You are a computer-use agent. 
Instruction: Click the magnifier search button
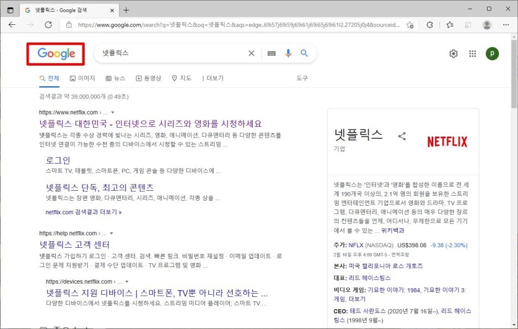[304, 53]
